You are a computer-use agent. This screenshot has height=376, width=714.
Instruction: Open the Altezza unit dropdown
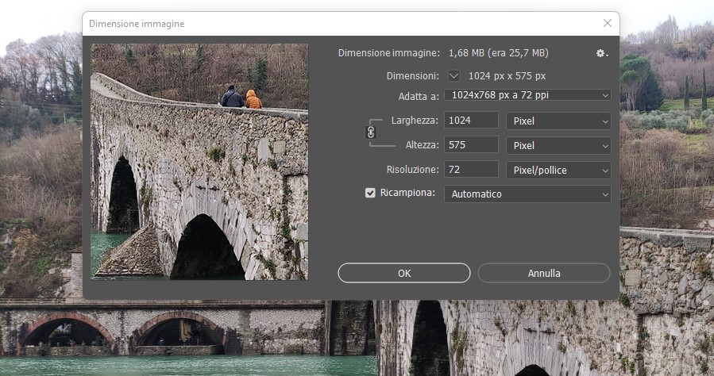coord(558,146)
